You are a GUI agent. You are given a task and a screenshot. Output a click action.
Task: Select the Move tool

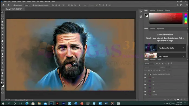point(2,12)
